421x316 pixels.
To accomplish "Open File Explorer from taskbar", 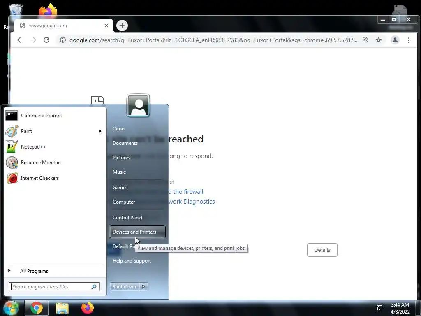I will (x=62, y=308).
